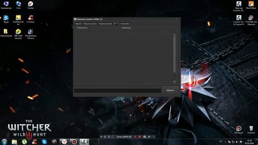Click the Параметры column header
This screenshot has height=145, width=258.
click(x=126, y=28)
